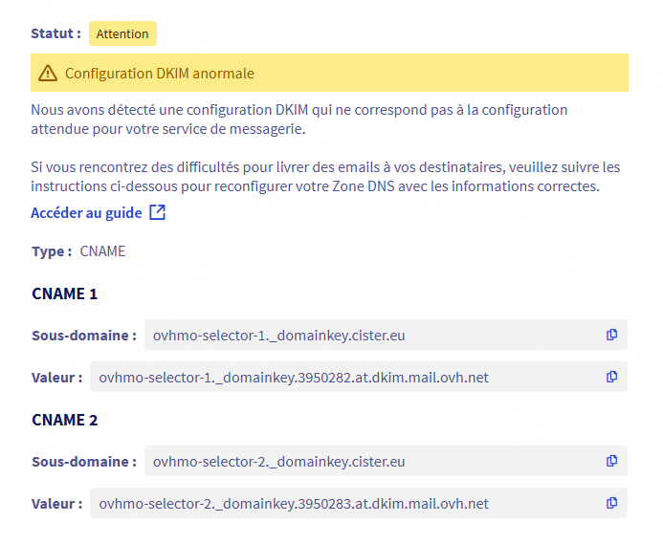Select the field containing 3950283.at.dkim.mail.ovh.net
Screen dimensions: 663x544
pyautogui.click(x=359, y=503)
